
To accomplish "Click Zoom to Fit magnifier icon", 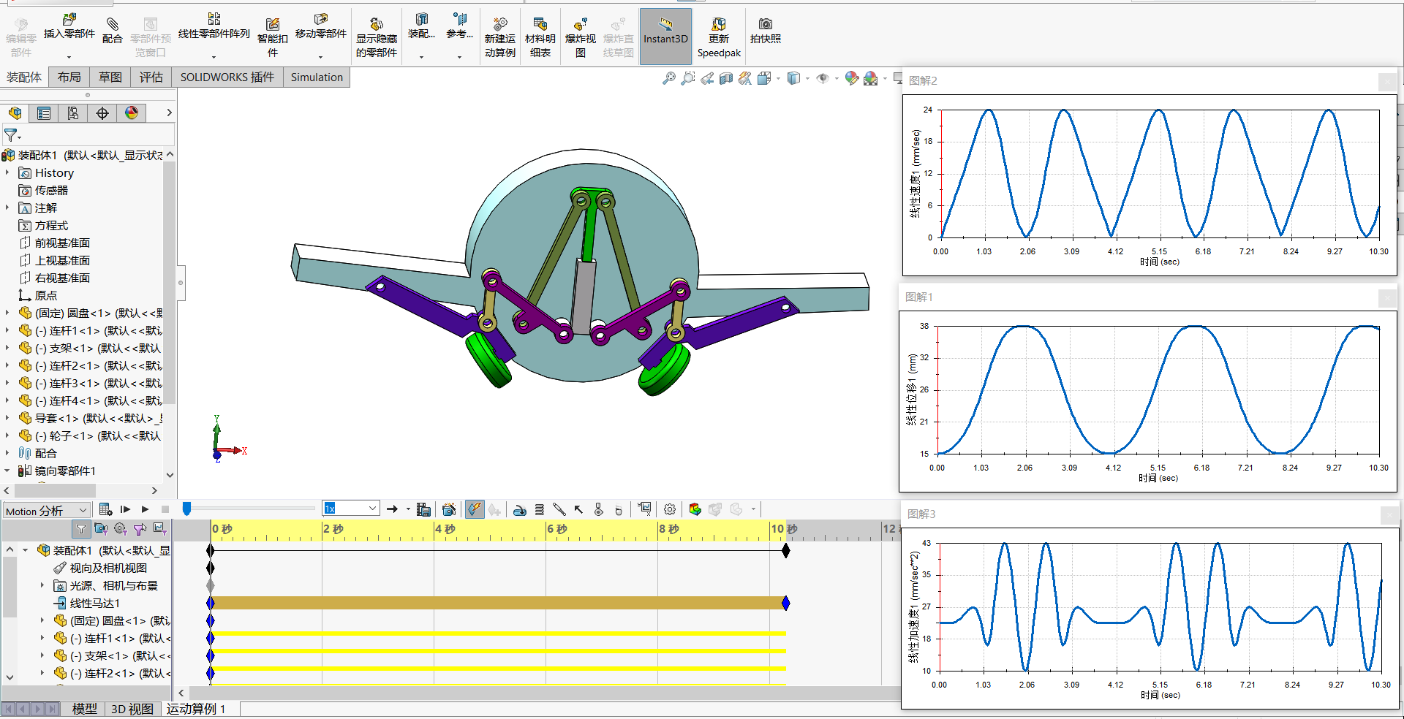I will [668, 78].
